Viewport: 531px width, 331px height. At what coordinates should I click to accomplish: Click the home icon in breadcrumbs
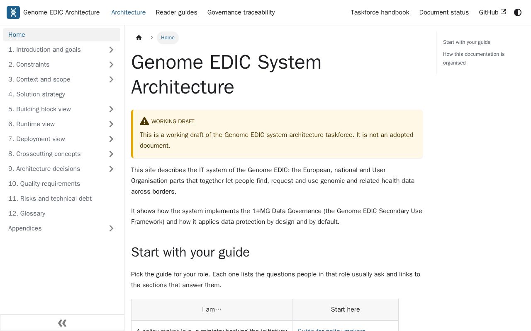[x=139, y=38]
